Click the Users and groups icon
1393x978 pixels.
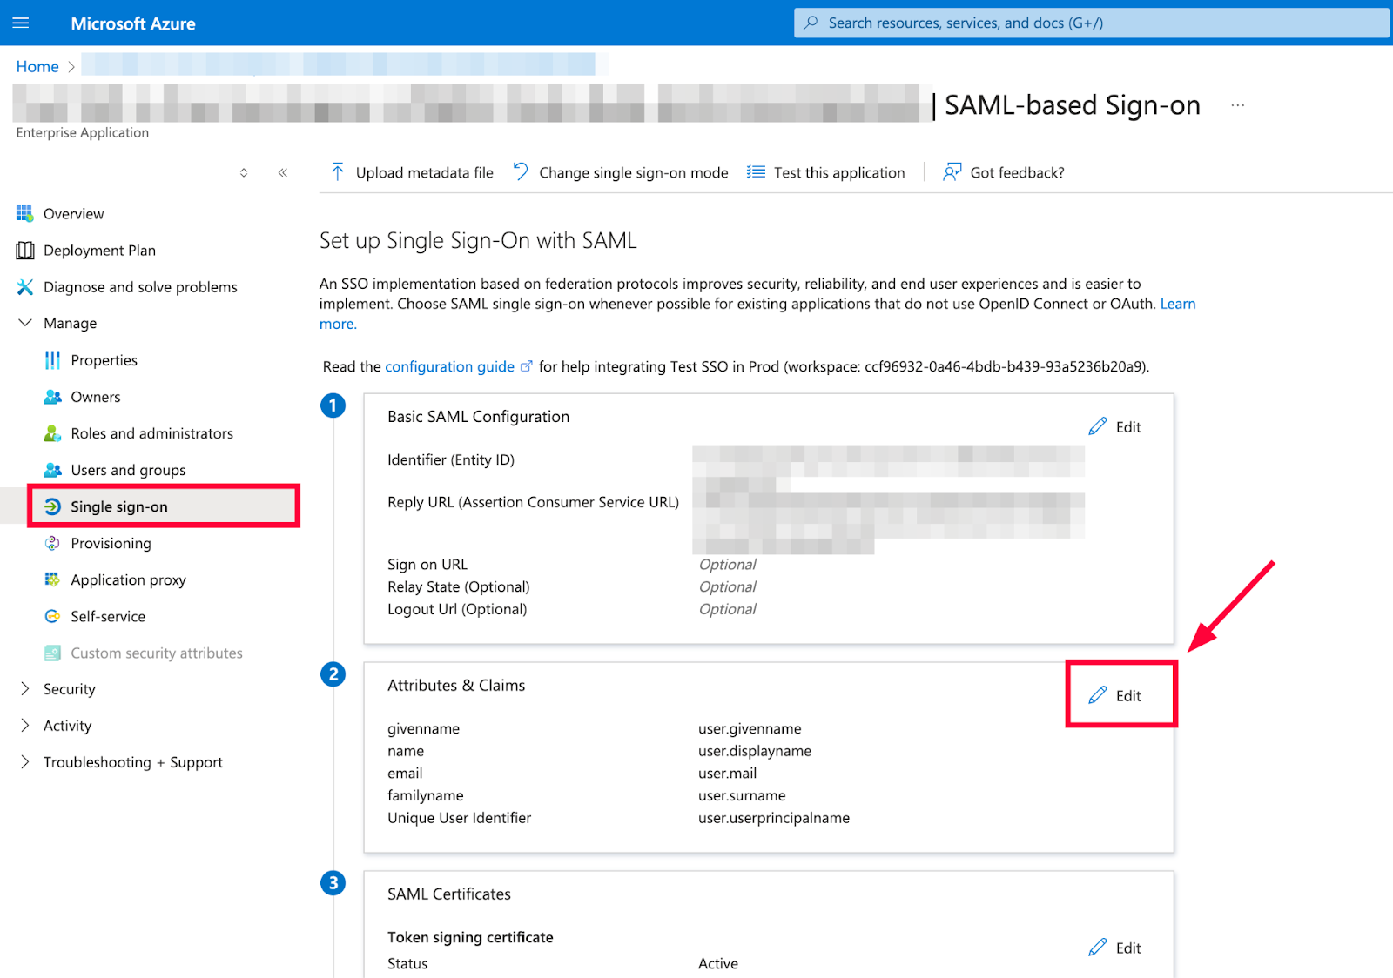(x=52, y=470)
